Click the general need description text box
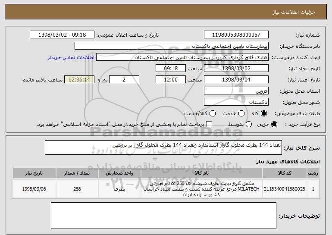 pos(163,147)
